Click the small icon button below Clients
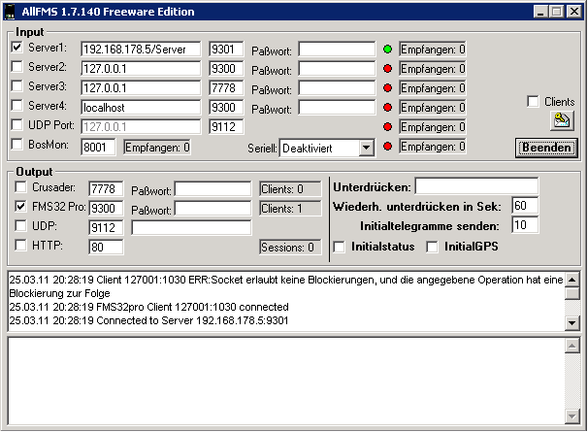This screenshot has height=432, width=588. pyautogui.click(x=563, y=120)
